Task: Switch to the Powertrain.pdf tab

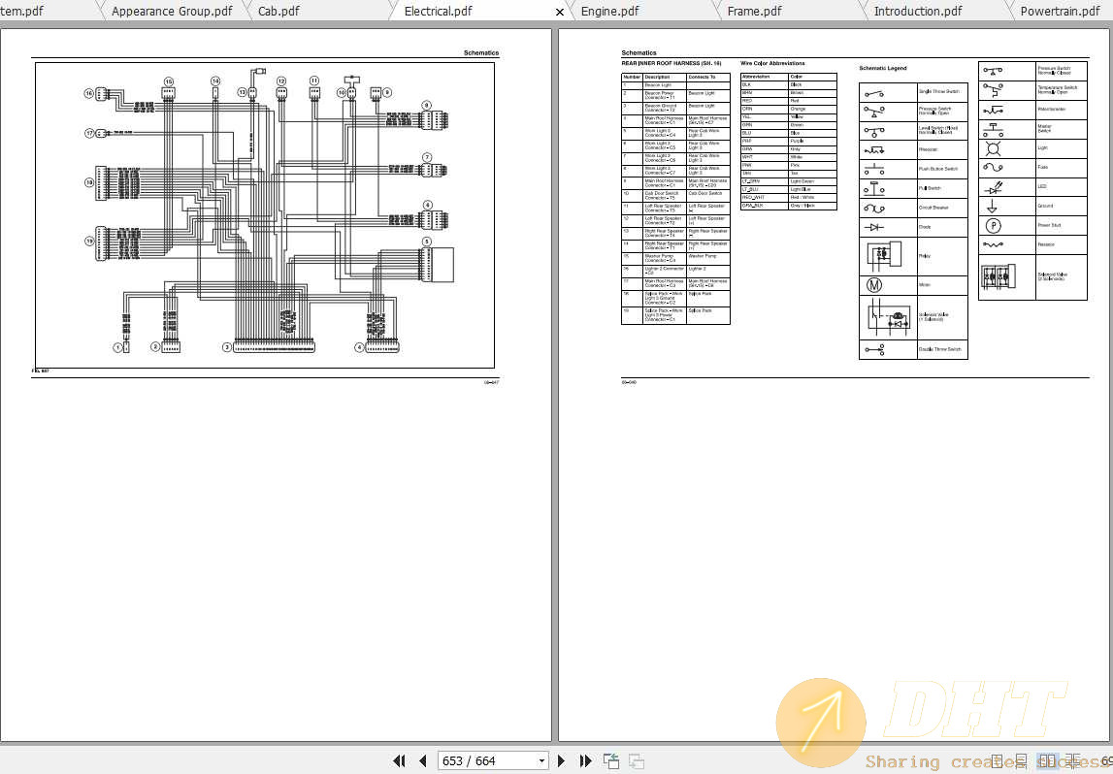Action: [1060, 11]
